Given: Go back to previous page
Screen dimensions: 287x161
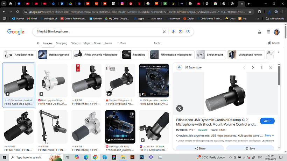Looking at the screenshot, I should point(4,12).
